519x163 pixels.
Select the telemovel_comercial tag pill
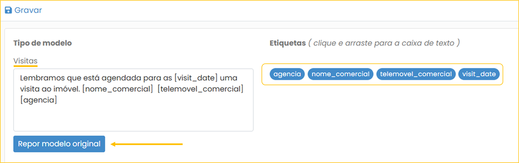pyautogui.click(x=416, y=74)
